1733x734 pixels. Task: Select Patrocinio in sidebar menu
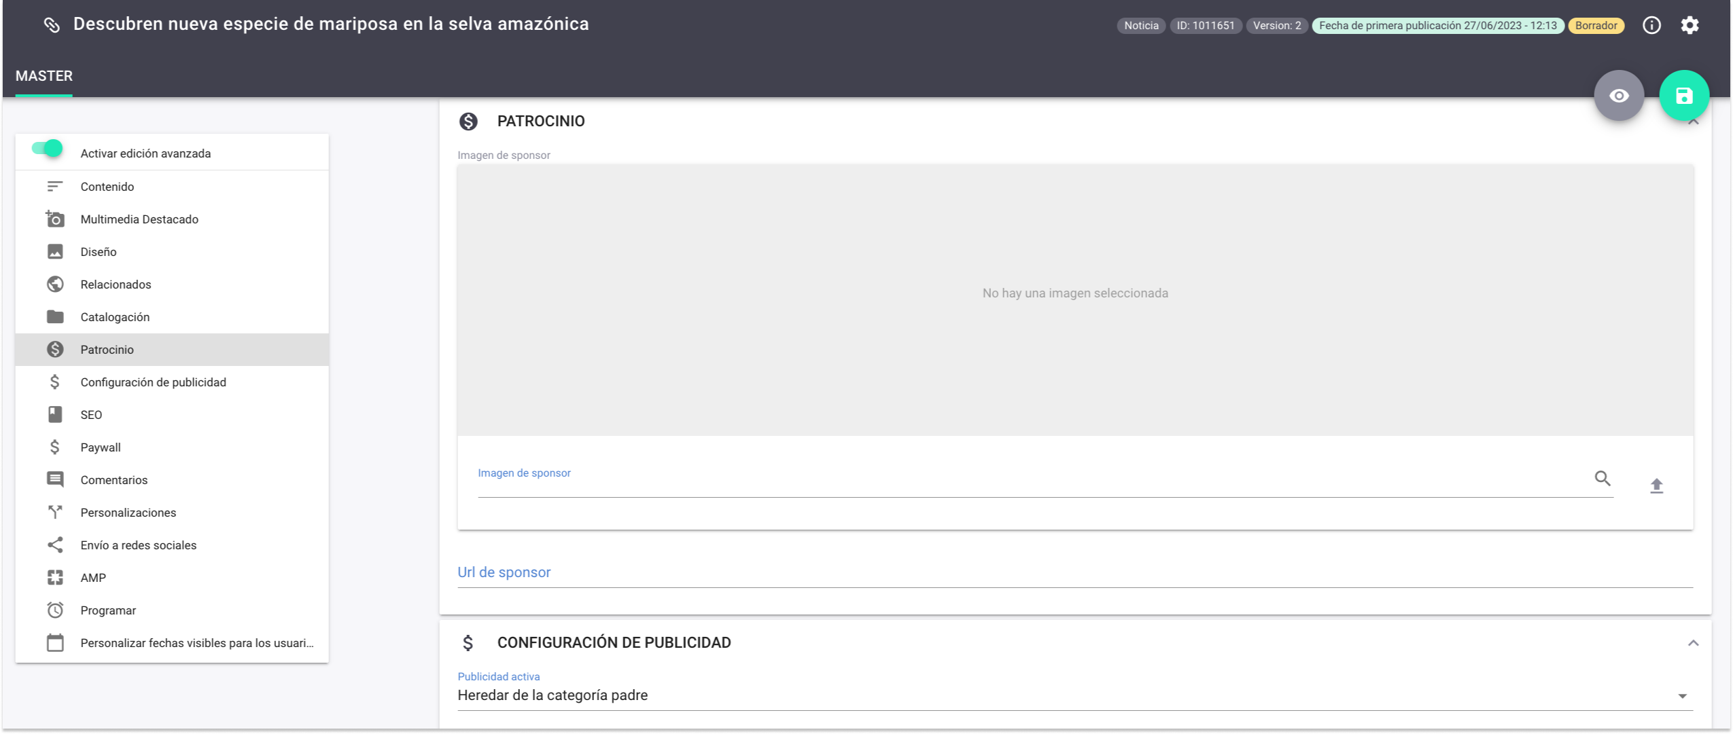[172, 349]
